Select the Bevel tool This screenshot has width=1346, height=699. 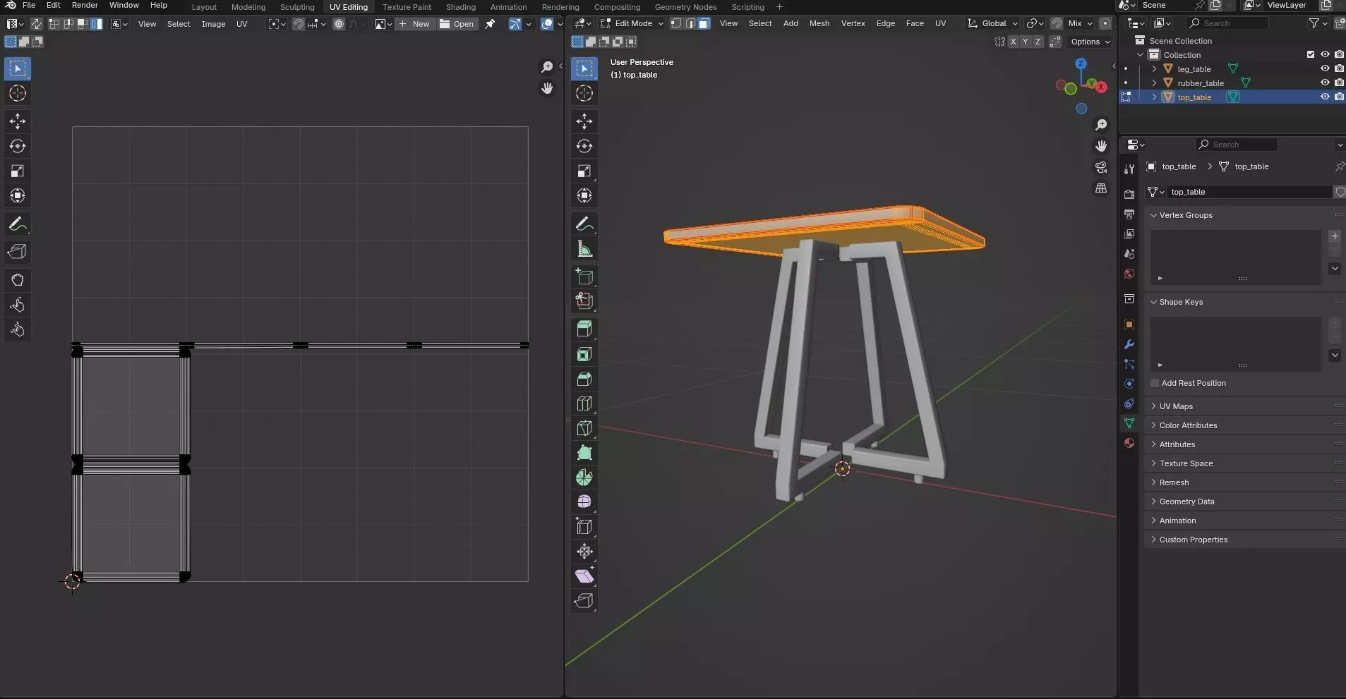click(584, 379)
